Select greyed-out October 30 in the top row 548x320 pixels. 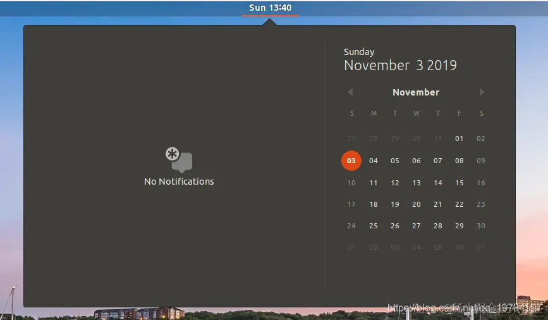417,138
